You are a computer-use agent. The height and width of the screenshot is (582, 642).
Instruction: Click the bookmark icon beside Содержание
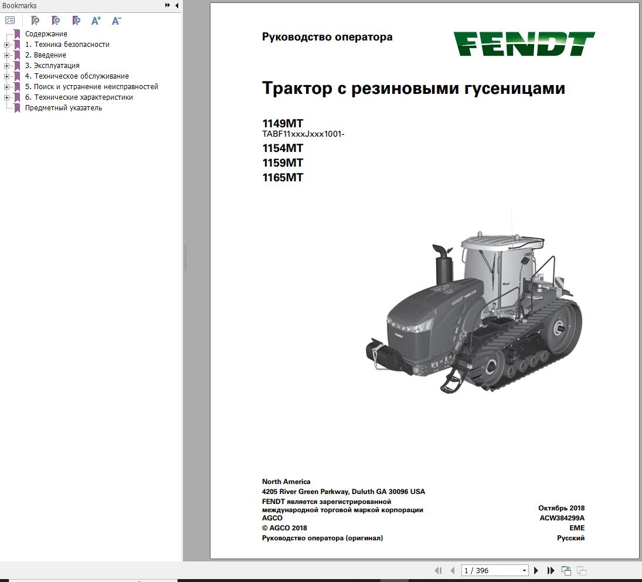(x=17, y=33)
